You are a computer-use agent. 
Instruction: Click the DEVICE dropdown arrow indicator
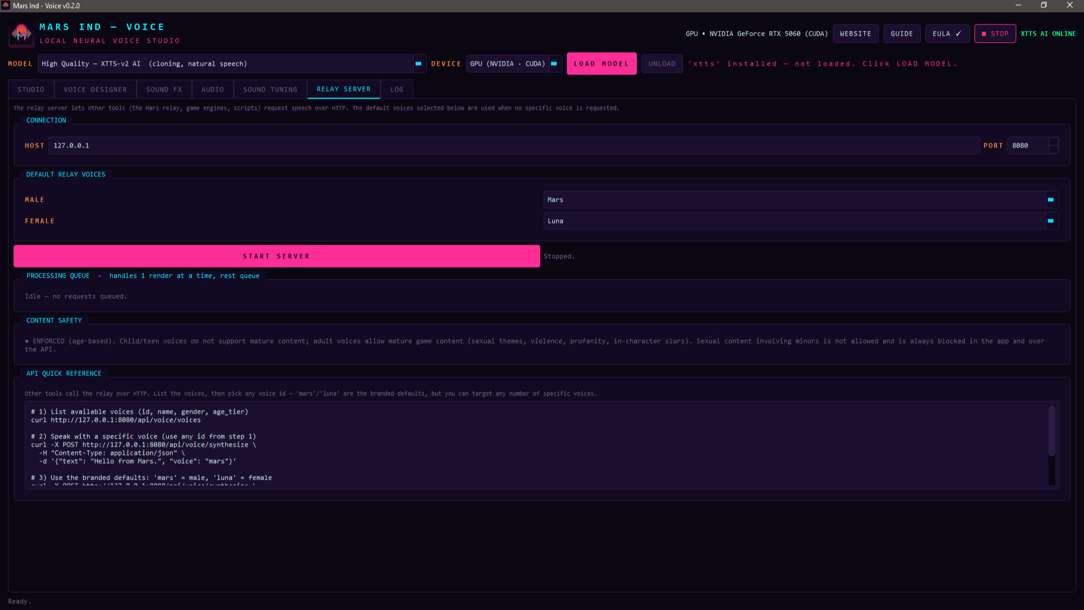554,64
